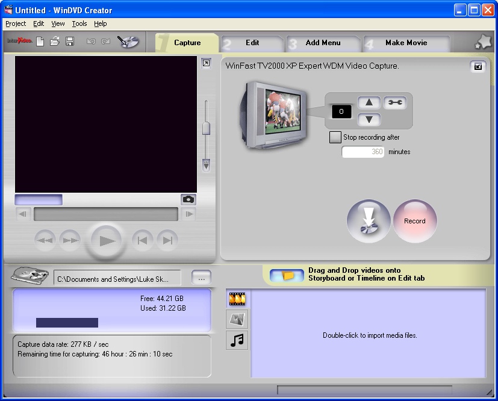Enable Stop recording after checkbox
Image resolution: width=498 pixels, height=401 pixels.
tap(335, 137)
